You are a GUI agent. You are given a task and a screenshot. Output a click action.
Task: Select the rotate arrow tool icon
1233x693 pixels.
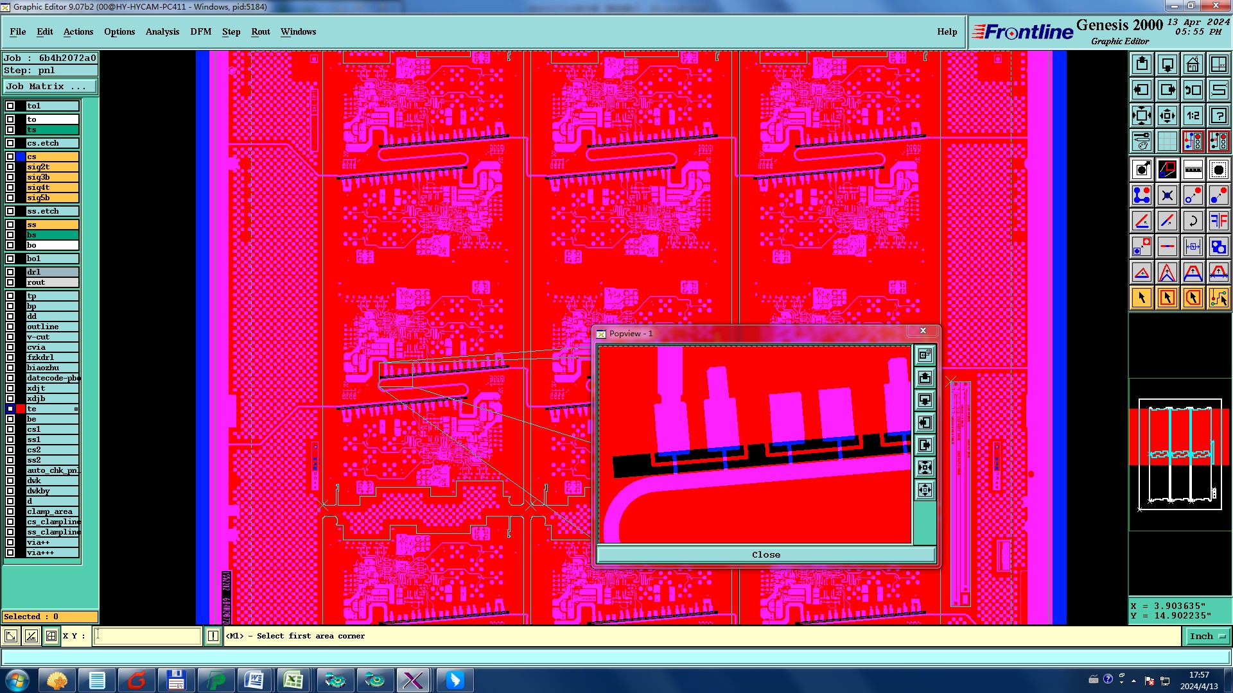pyautogui.click(x=1193, y=221)
